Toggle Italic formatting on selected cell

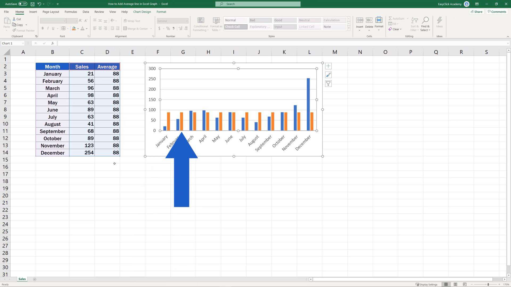47,28
